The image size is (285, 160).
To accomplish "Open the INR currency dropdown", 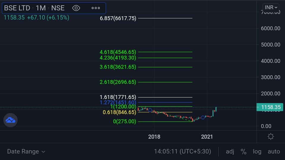I will pos(271,7).
